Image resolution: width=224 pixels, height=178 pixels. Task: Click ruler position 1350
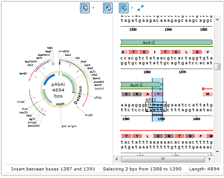click(x=204, y=29)
